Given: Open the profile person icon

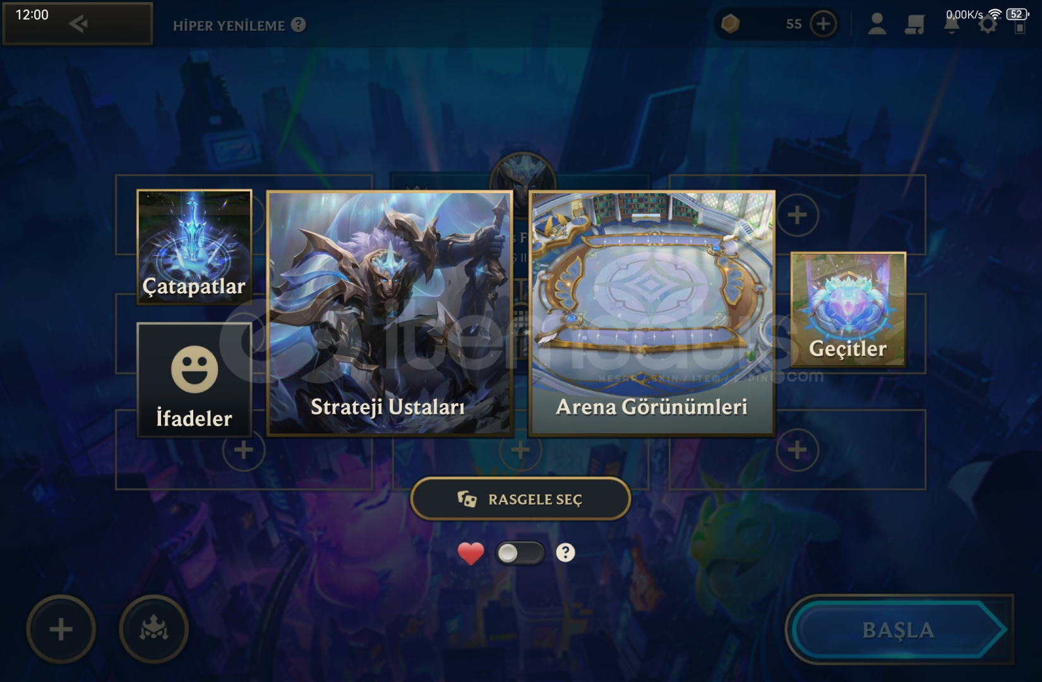Looking at the screenshot, I should click(x=877, y=24).
